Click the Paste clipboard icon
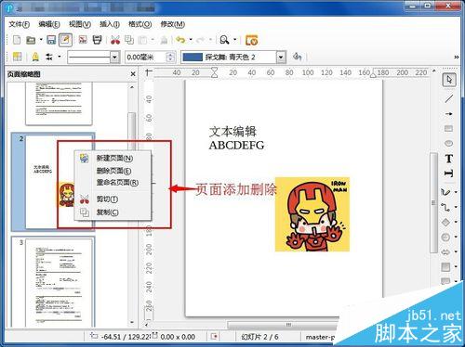 142,40
